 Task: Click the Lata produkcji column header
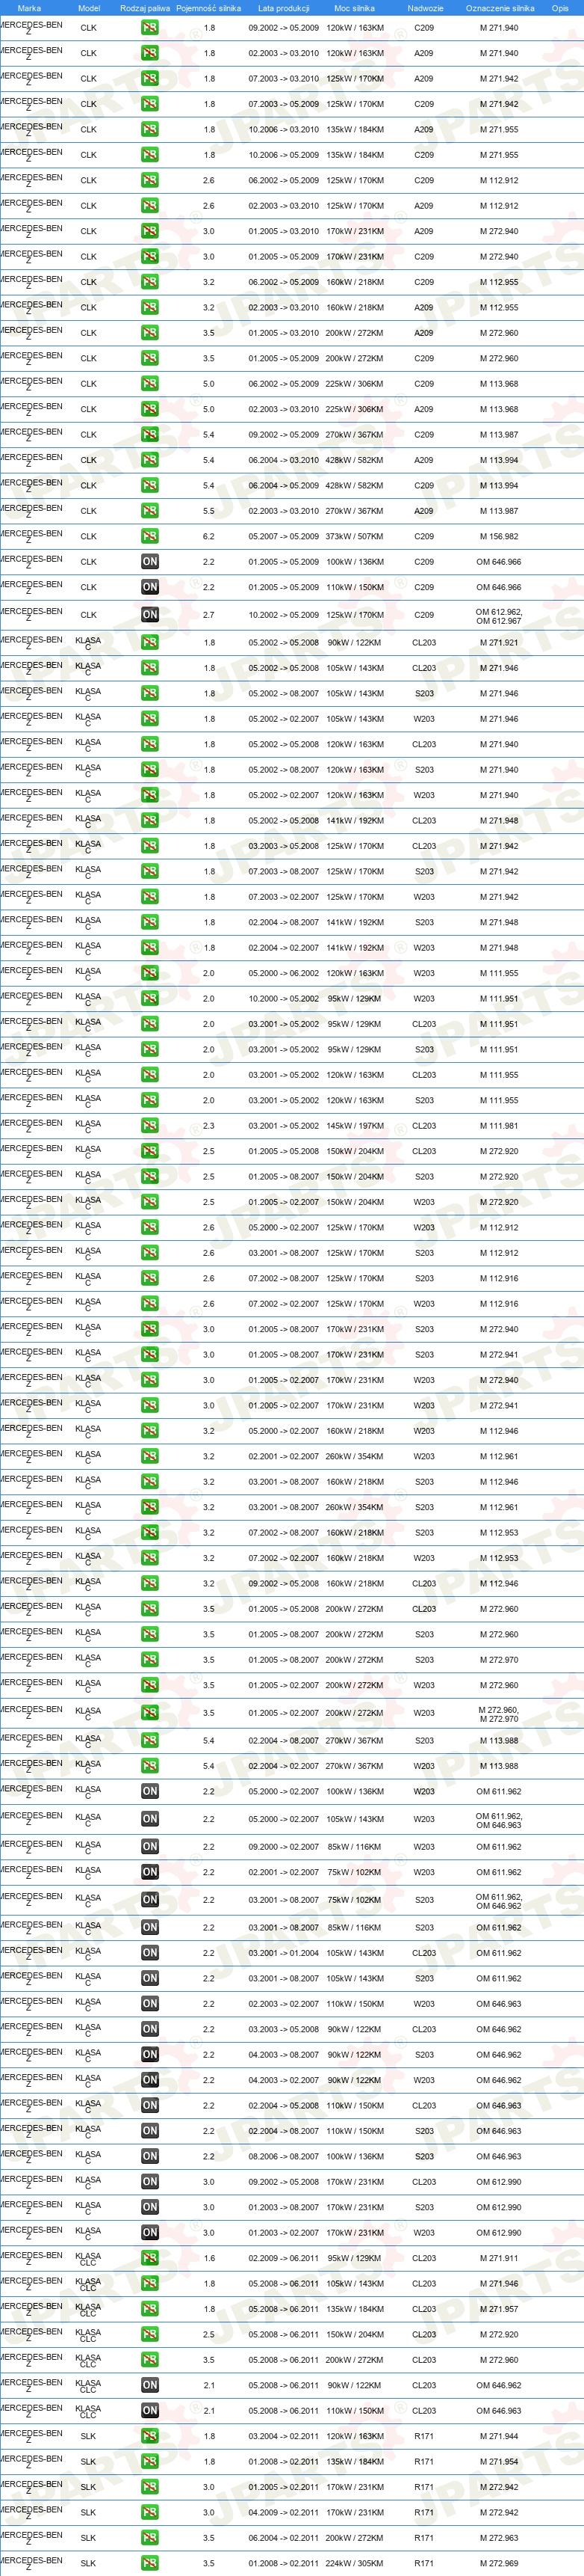pos(284,8)
